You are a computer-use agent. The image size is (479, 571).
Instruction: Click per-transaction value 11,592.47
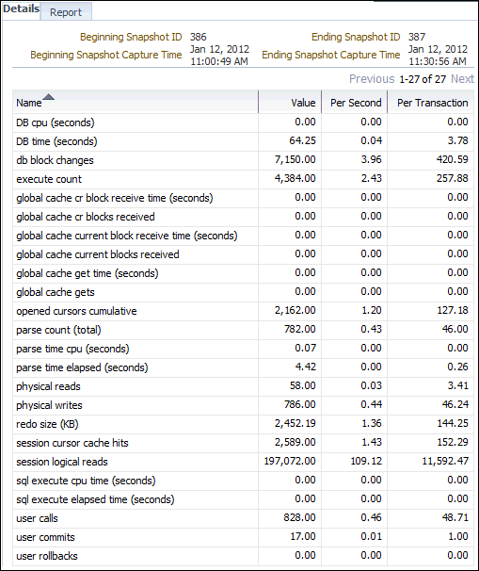pos(445,462)
